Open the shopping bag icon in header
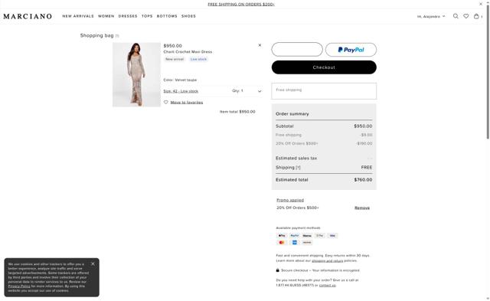The height and width of the screenshot is (301, 490). [x=476, y=16]
